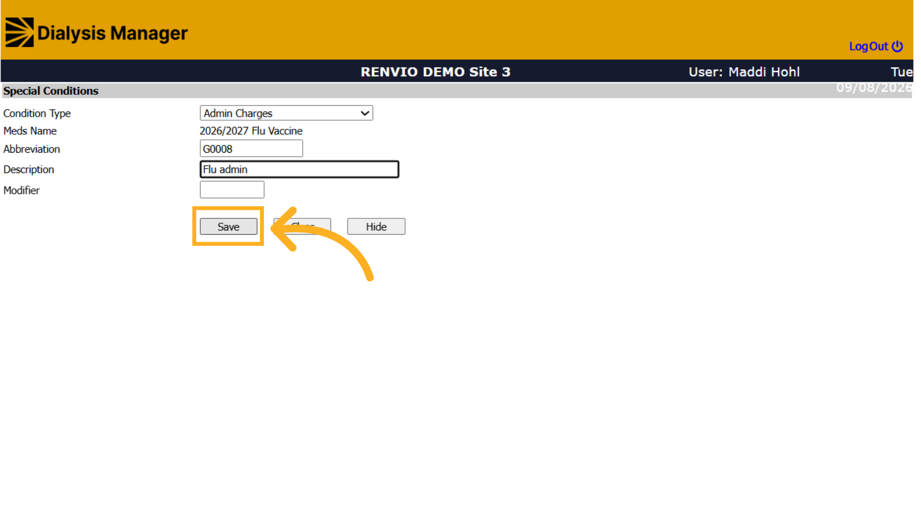Click the Description label
This screenshot has width=921, height=527.
pyautogui.click(x=29, y=169)
